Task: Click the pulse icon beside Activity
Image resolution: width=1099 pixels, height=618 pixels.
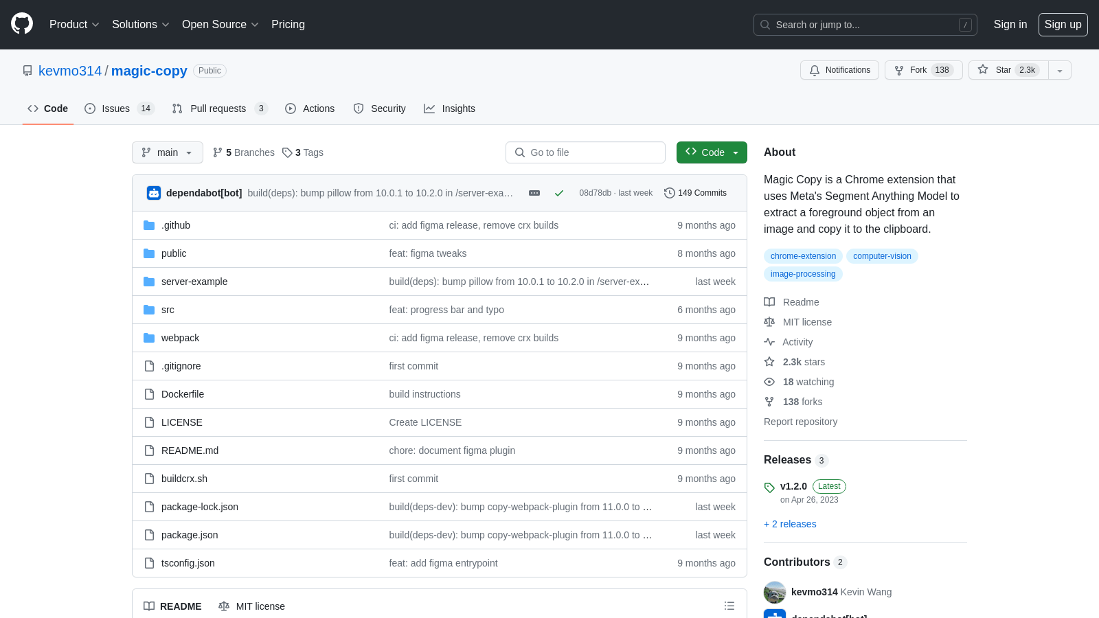Action: coord(769,342)
